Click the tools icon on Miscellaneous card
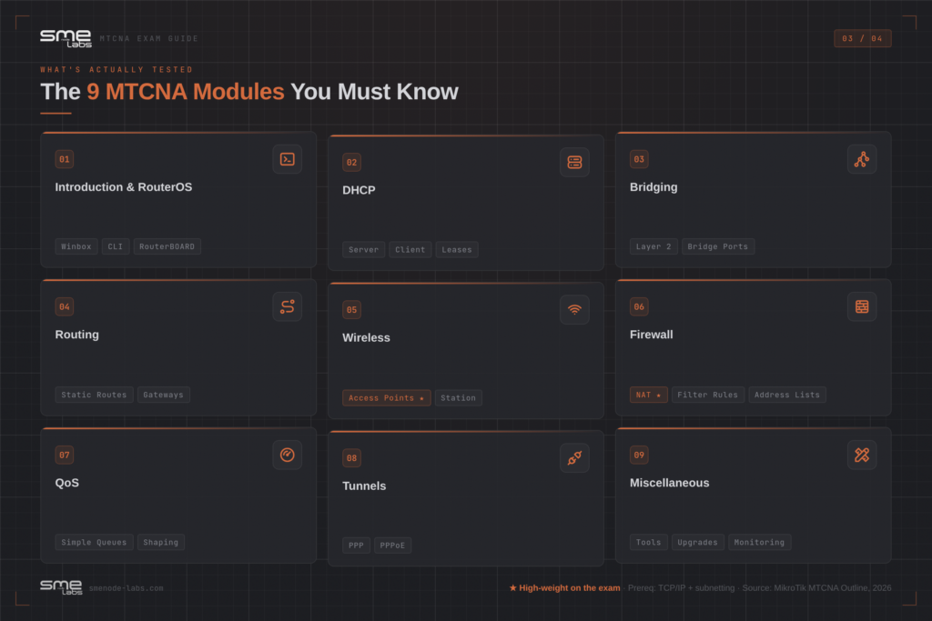The image size is (932, 621). [862, 455]
